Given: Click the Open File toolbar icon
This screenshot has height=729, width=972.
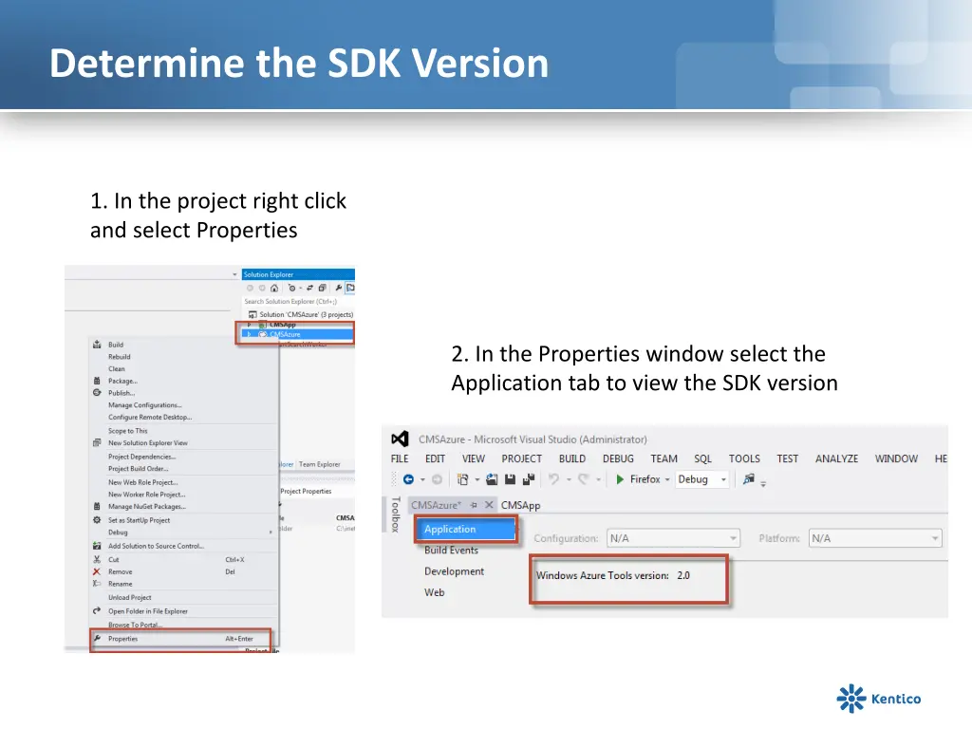Looking at the screenshot, I should click(x=492, y=479).
